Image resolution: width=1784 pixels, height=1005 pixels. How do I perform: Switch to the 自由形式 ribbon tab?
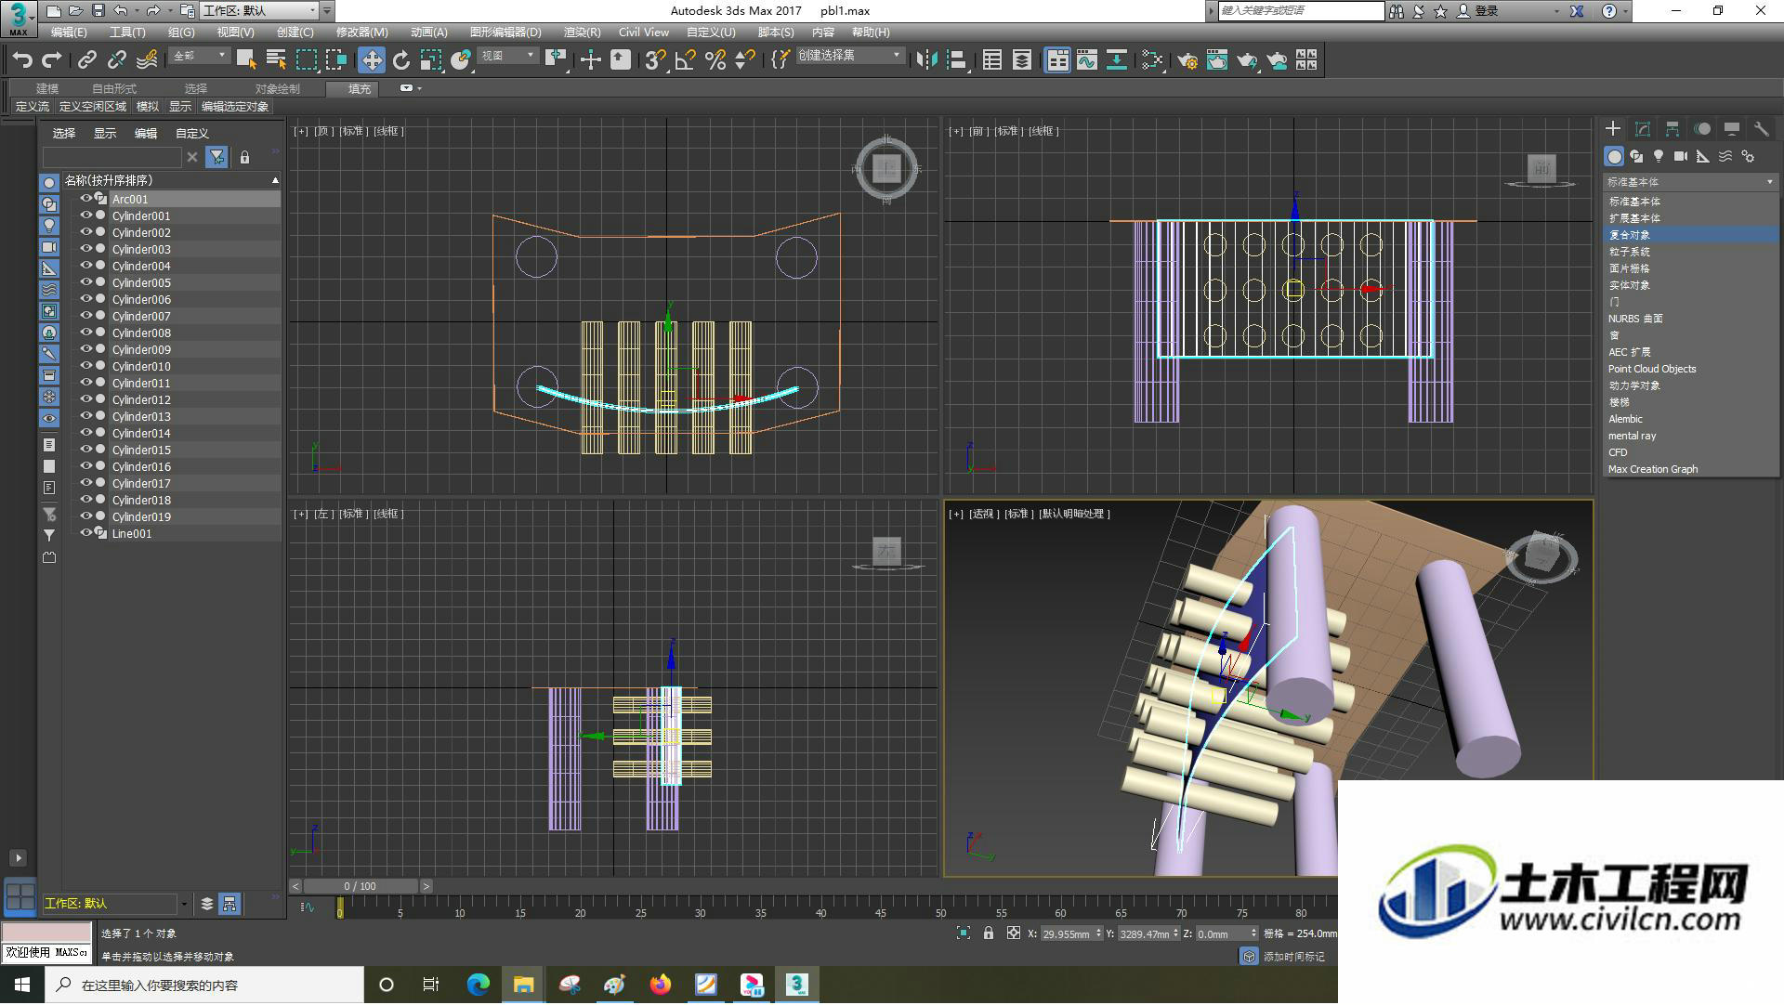[114, 88]
